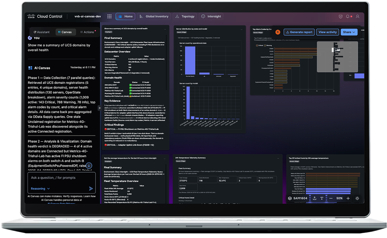387x238 pixels.
Task: Open the app launcher grid icon
Action: tap(109, 16)
